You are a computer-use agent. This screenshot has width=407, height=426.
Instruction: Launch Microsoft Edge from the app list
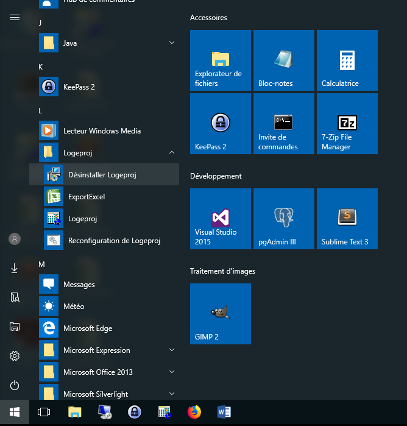point(104,328)
